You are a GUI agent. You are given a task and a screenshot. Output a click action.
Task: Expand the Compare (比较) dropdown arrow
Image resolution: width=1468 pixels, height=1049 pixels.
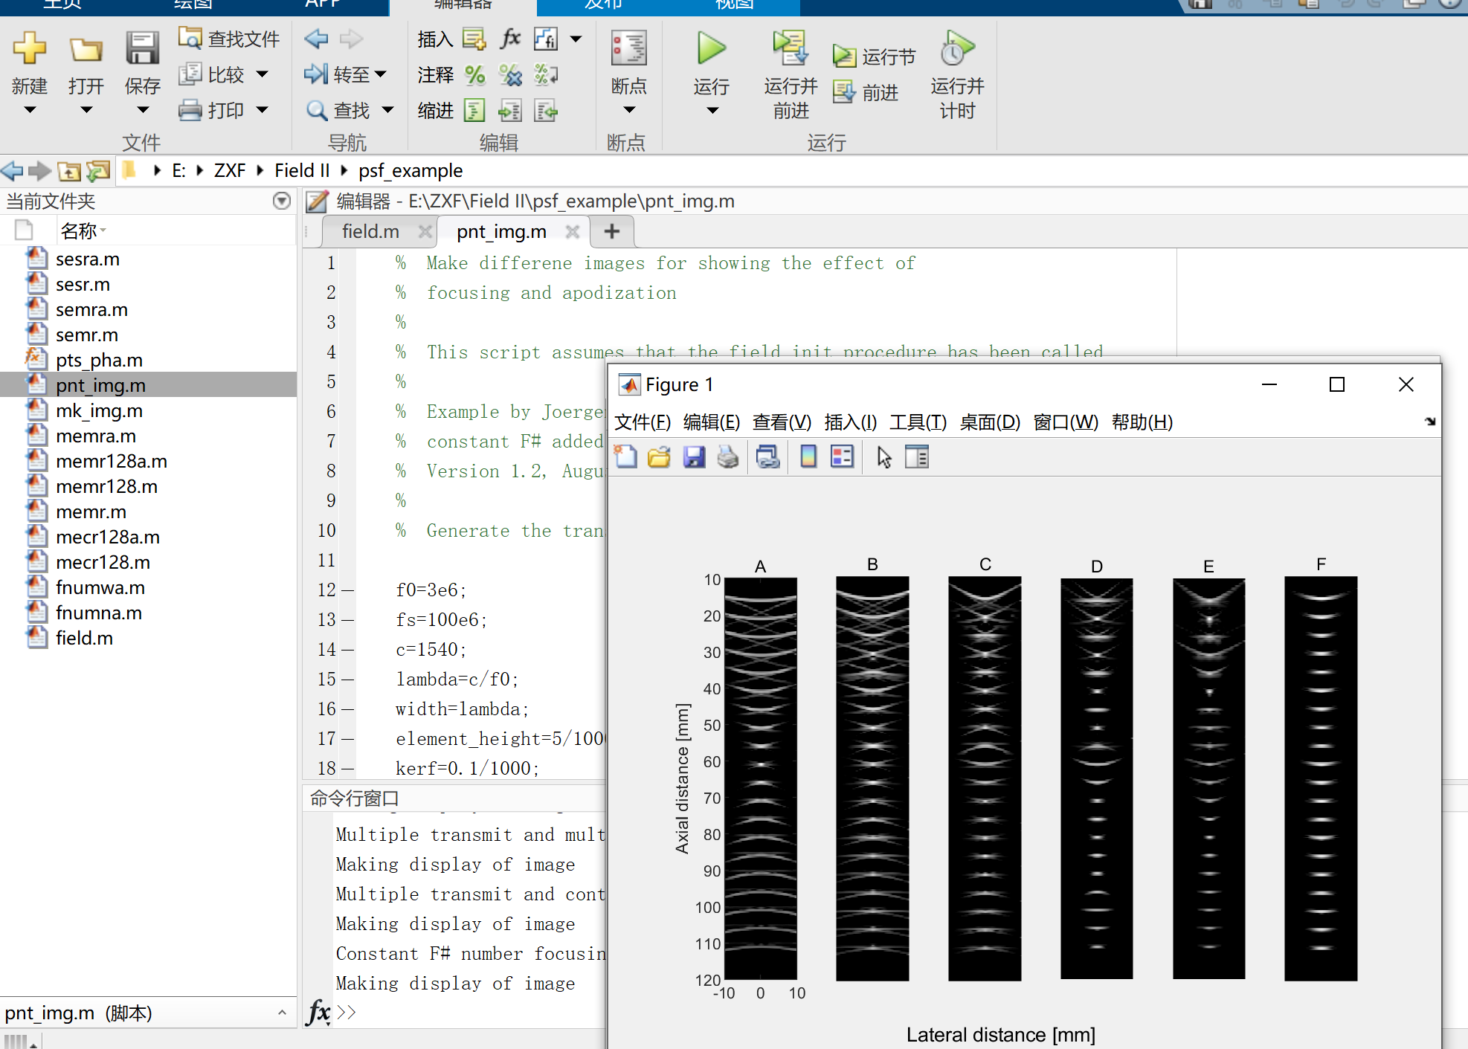coord(262,74)
